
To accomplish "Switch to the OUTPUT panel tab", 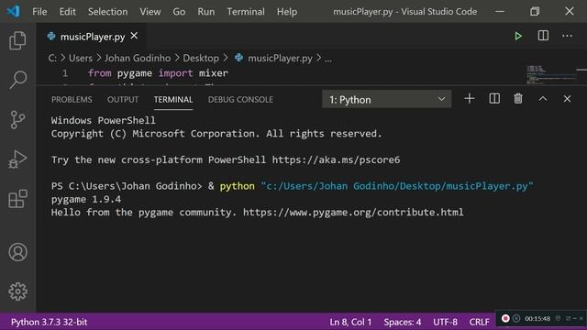I will coord(123,100).
